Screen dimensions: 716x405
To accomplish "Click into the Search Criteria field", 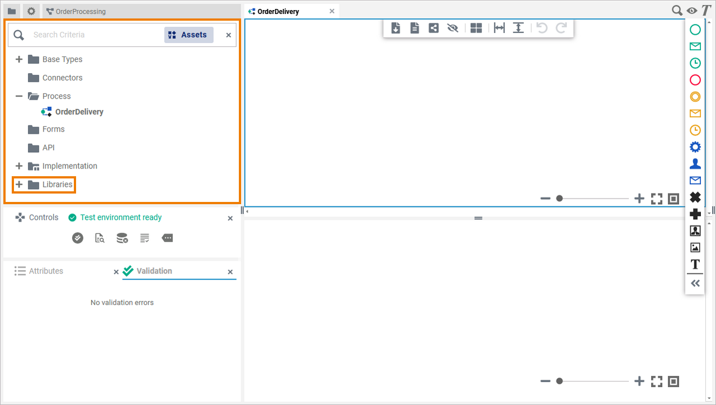I will (x=95, y=35).
